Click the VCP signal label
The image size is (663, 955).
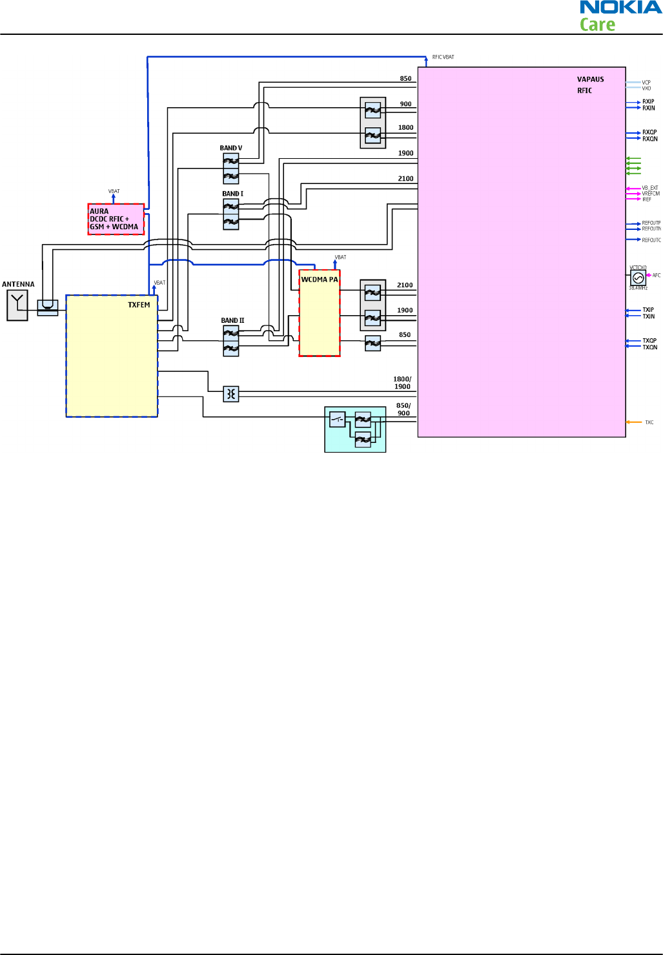point(646,83)
